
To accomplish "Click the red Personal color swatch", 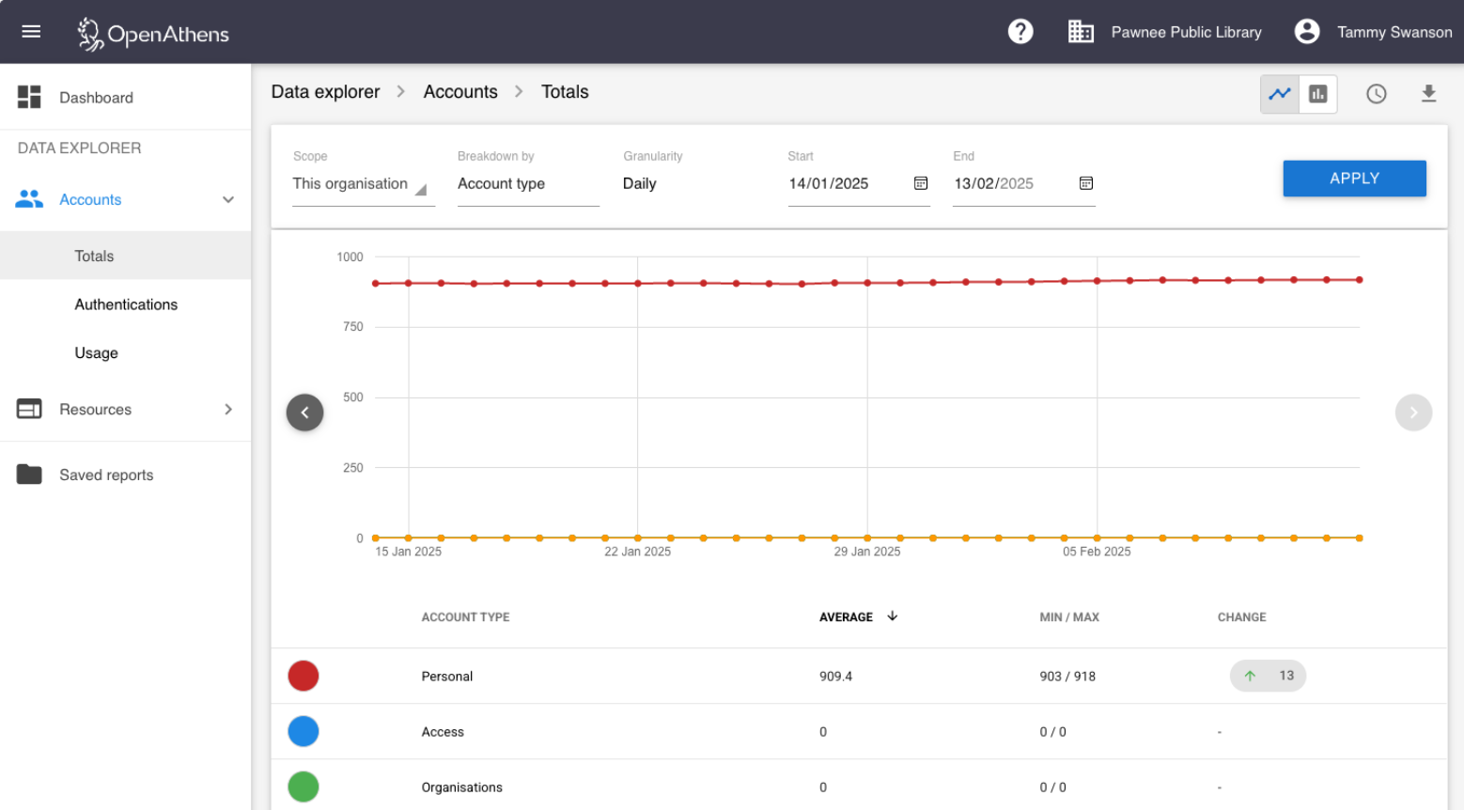I will pyautogui.click(x=304, y=676).
